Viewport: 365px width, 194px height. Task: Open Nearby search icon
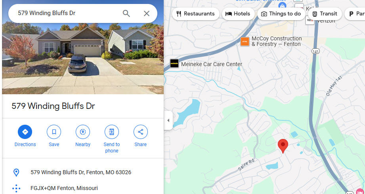point(83,132)
